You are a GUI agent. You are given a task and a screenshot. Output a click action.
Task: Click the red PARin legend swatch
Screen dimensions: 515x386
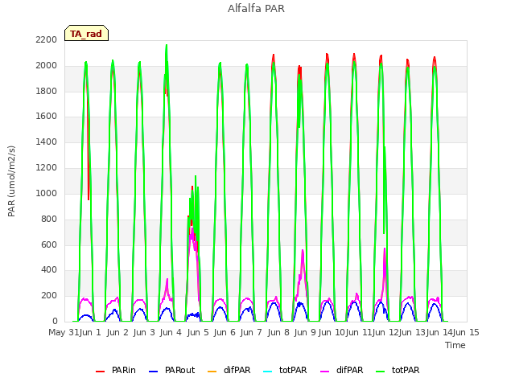point(100,372)
